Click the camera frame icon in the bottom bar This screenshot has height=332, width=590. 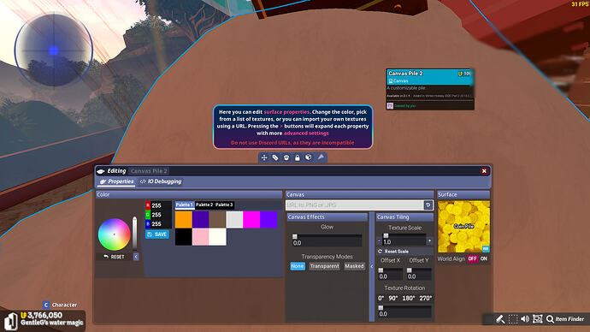pos(537,319)
